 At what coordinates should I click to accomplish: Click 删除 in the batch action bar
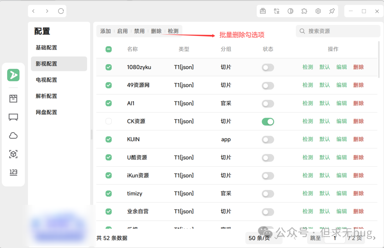[156, 31]
